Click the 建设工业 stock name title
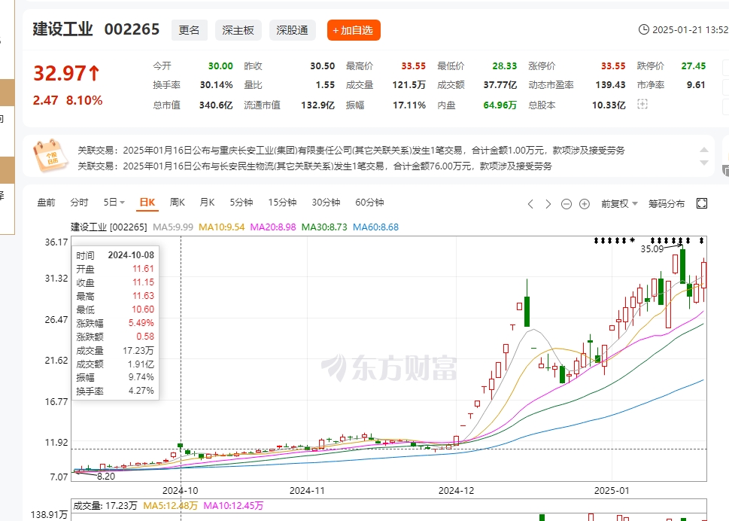 [62, 29]
